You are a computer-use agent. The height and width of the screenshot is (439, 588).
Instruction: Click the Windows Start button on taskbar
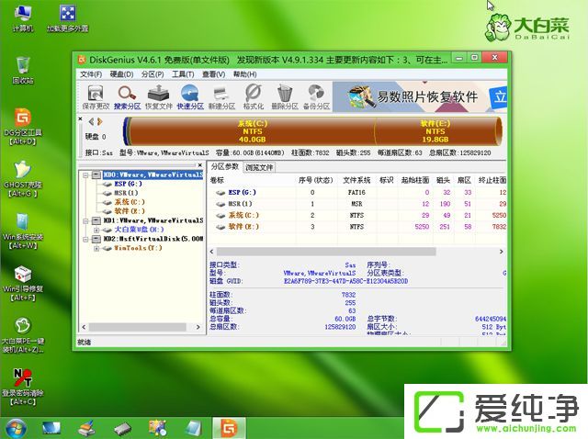(16, 428)
